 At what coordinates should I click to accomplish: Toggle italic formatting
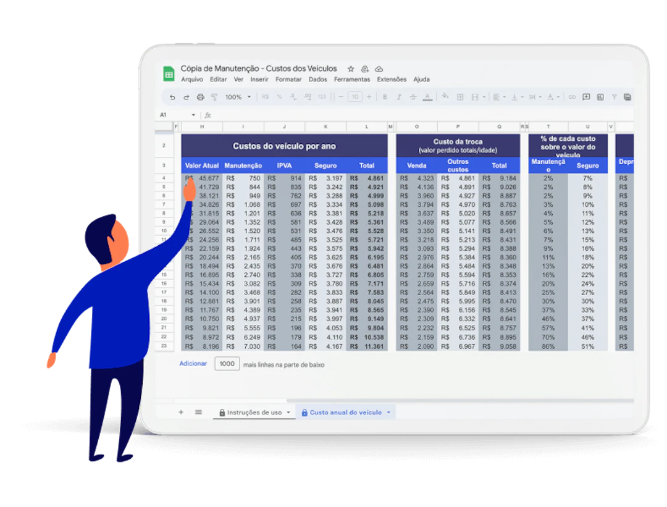399,97
